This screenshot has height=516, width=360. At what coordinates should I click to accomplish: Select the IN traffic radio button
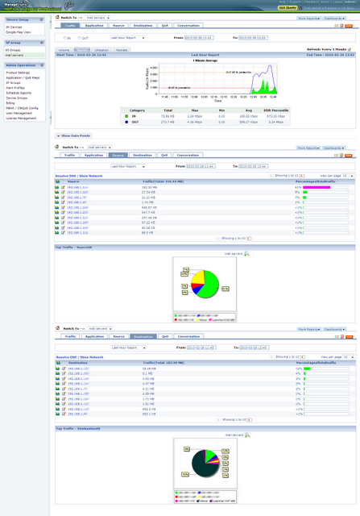pyautogui.click(x=64, y=38)
